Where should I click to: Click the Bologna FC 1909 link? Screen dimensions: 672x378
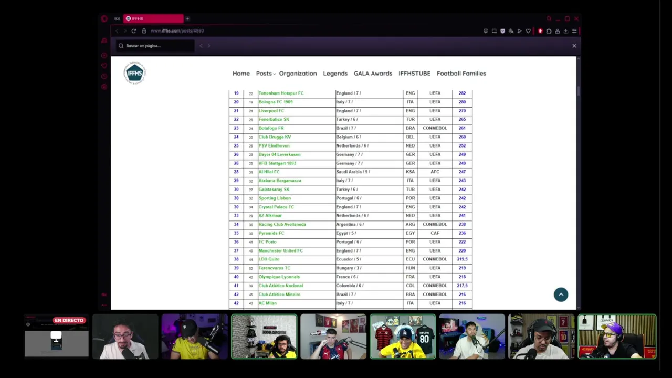tap(276, 102)
